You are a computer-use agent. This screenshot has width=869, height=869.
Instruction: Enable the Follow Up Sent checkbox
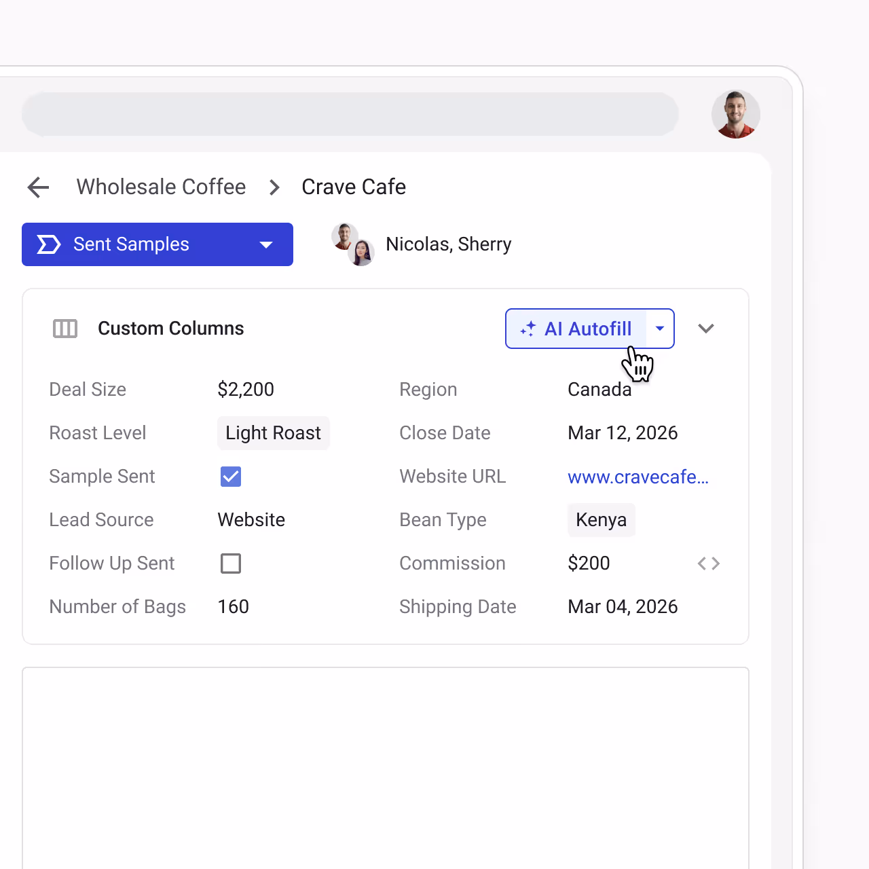pos(230,563)
